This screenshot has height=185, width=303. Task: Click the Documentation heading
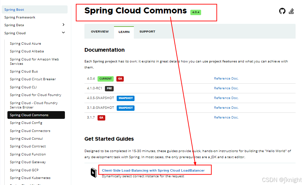click(104, 50)
